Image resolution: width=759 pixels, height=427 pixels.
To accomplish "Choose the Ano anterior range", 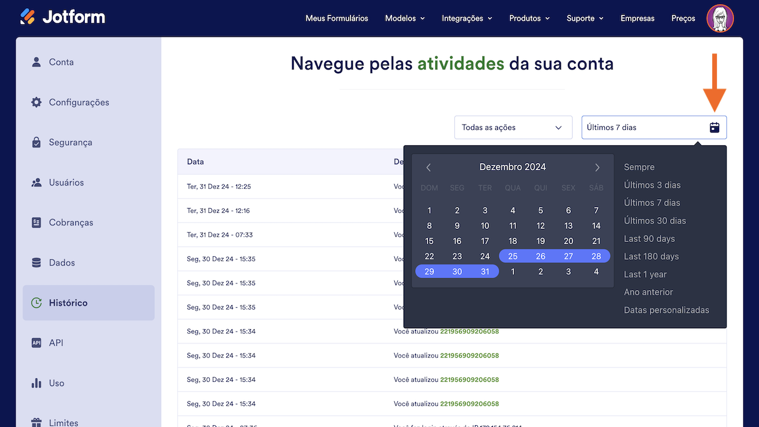I will tap(648, 292).
